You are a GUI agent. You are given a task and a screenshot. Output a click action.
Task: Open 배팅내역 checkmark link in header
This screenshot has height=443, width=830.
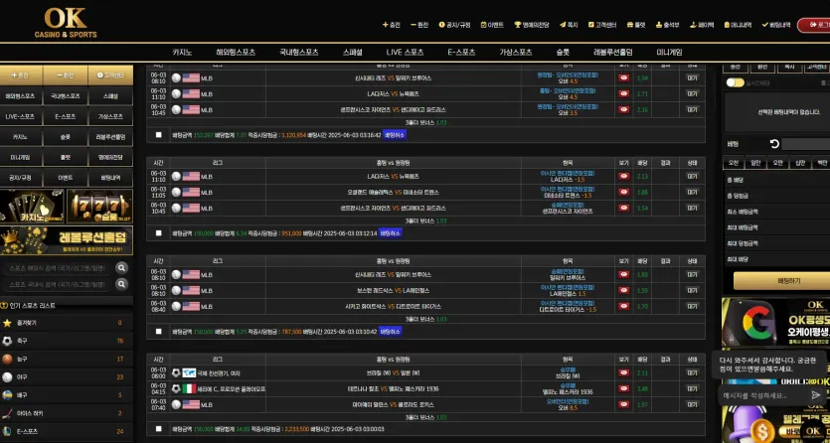[x=776, y=25]
